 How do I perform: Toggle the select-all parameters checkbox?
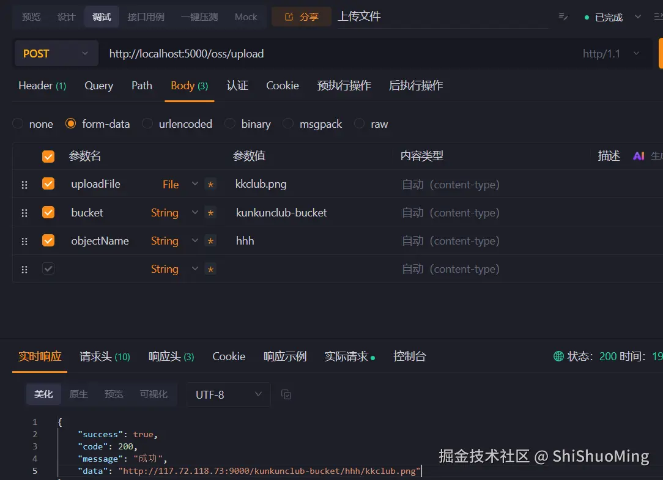pyautogui.click(x=48, y=157)
